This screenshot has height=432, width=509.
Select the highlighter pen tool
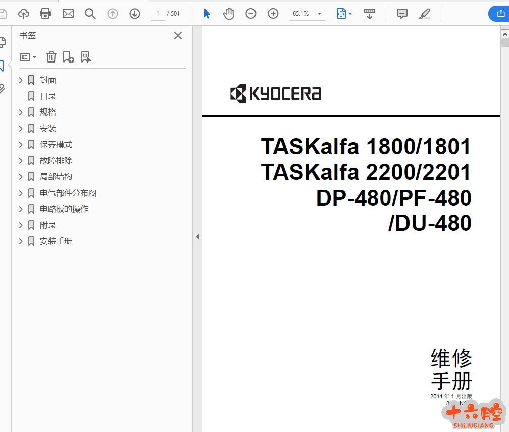425,14
